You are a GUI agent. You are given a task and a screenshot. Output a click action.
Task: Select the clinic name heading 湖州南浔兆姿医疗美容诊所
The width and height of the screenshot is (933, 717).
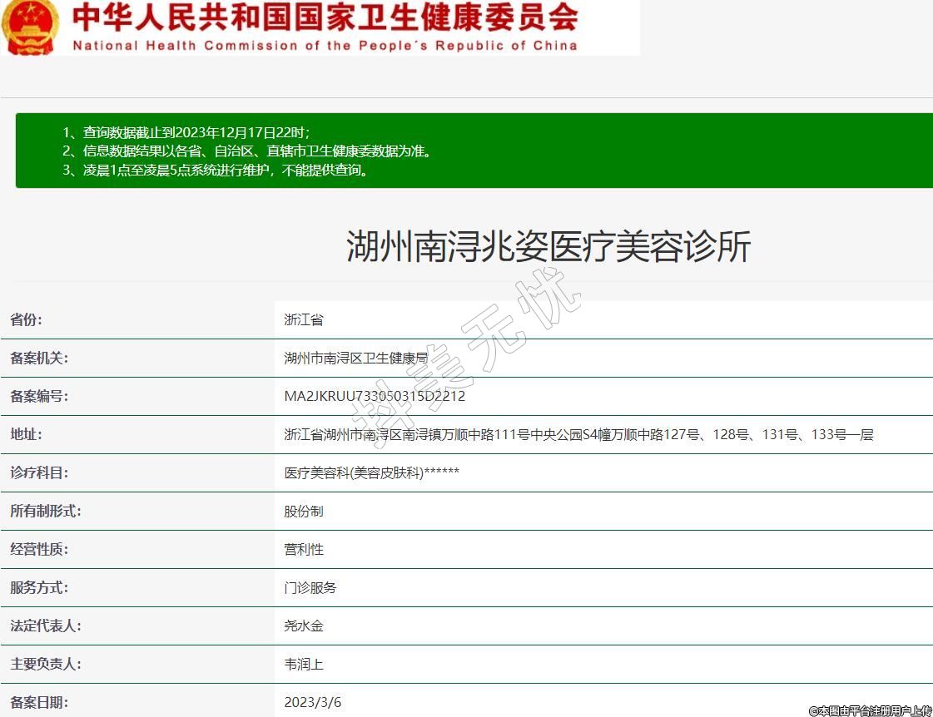(548, 247)
